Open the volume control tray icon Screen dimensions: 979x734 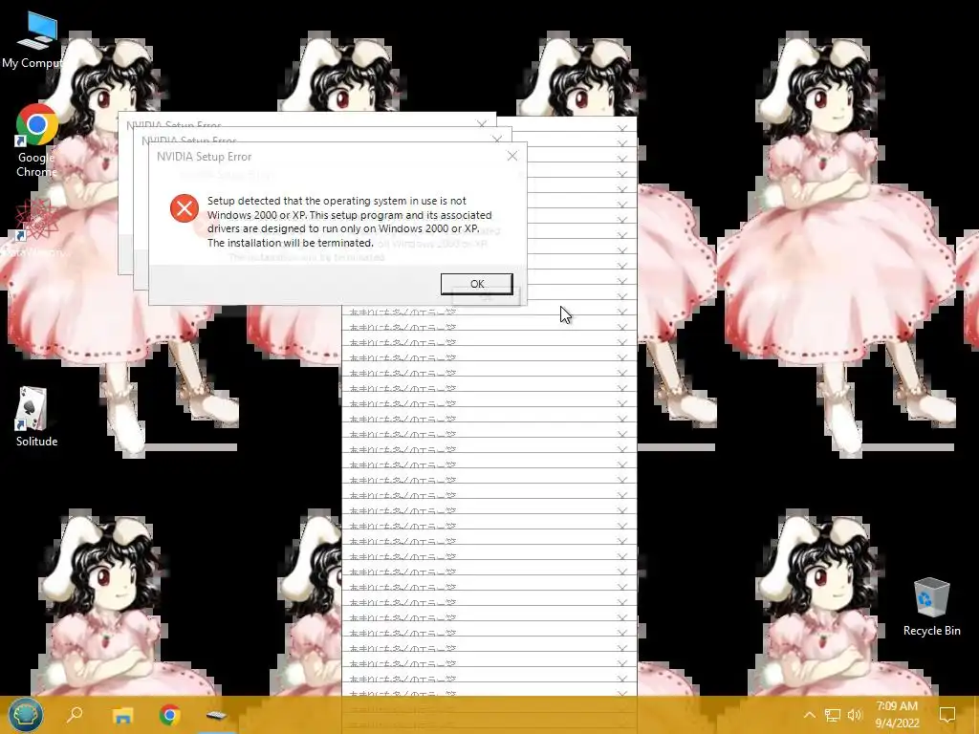pyautogui.click(x=855, y=715)
